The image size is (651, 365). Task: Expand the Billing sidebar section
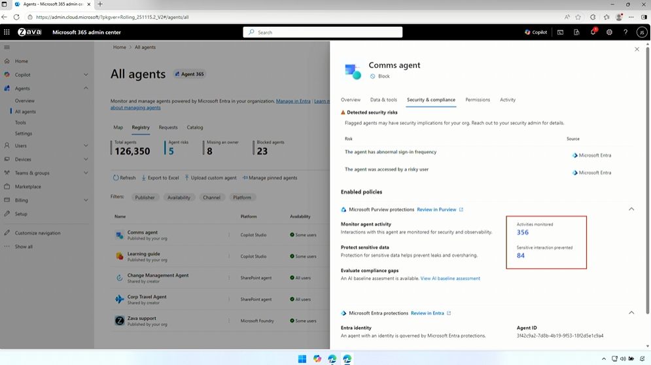pyautogui.click(x=86, y=200)
